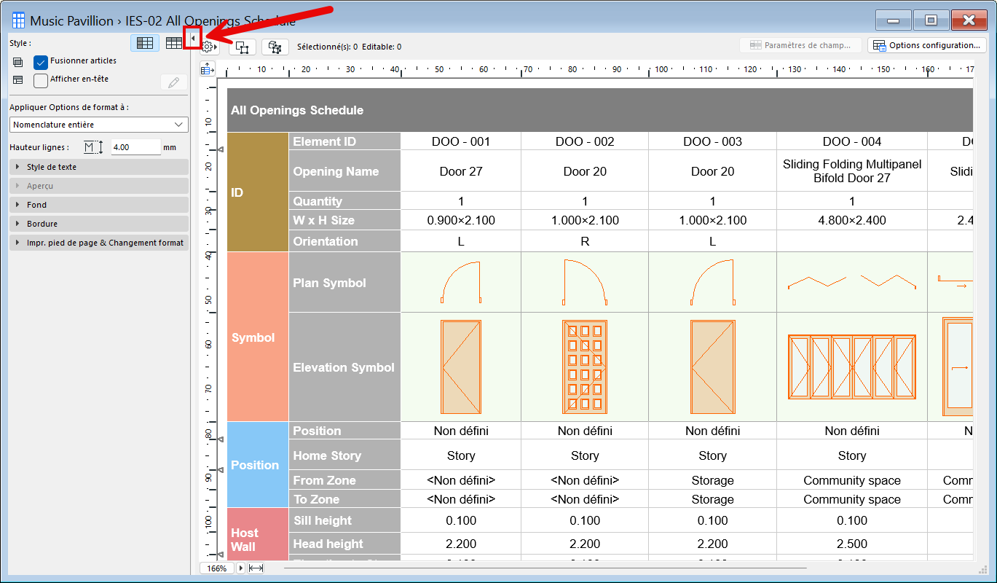The height and width of the screenshot is (583, 997).
Task: Click the 3D selection icon in toolbar
Action: pos(275,47)
